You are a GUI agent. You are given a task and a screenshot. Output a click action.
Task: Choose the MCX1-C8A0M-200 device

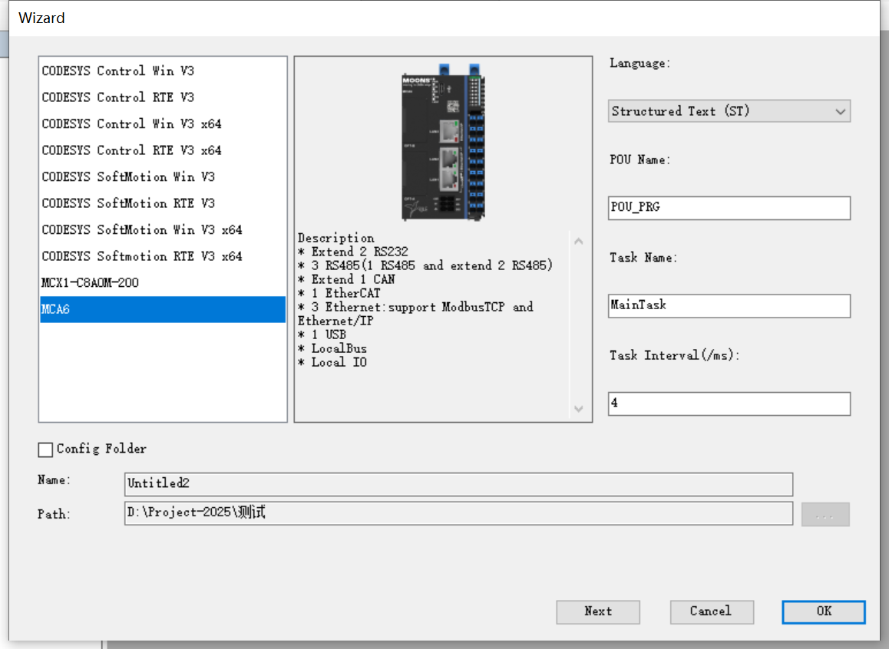point(163,282)
